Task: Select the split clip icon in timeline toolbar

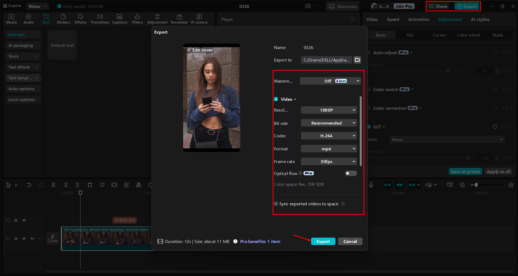Action: click(53, 185)
